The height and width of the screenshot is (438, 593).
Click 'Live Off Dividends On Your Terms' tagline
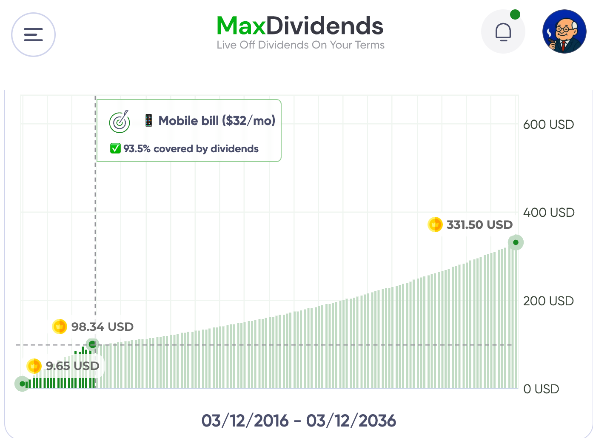[x=300, y=45]
